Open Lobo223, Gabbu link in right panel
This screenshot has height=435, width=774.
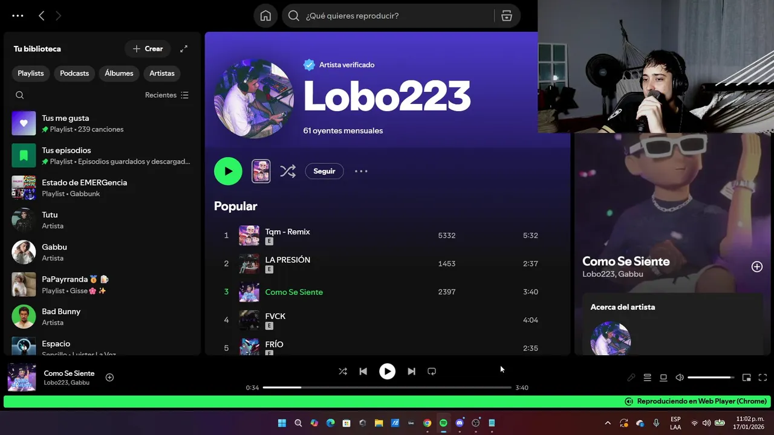click(613, 274)
